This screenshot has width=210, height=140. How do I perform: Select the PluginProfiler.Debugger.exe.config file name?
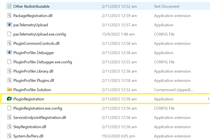coord(43,62)
